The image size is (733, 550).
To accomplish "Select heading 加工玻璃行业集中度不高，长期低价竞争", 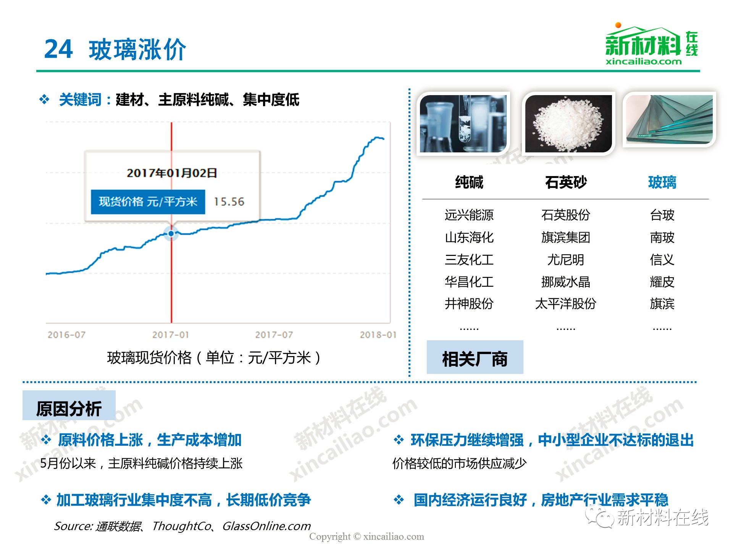I will tap(184, 500).
